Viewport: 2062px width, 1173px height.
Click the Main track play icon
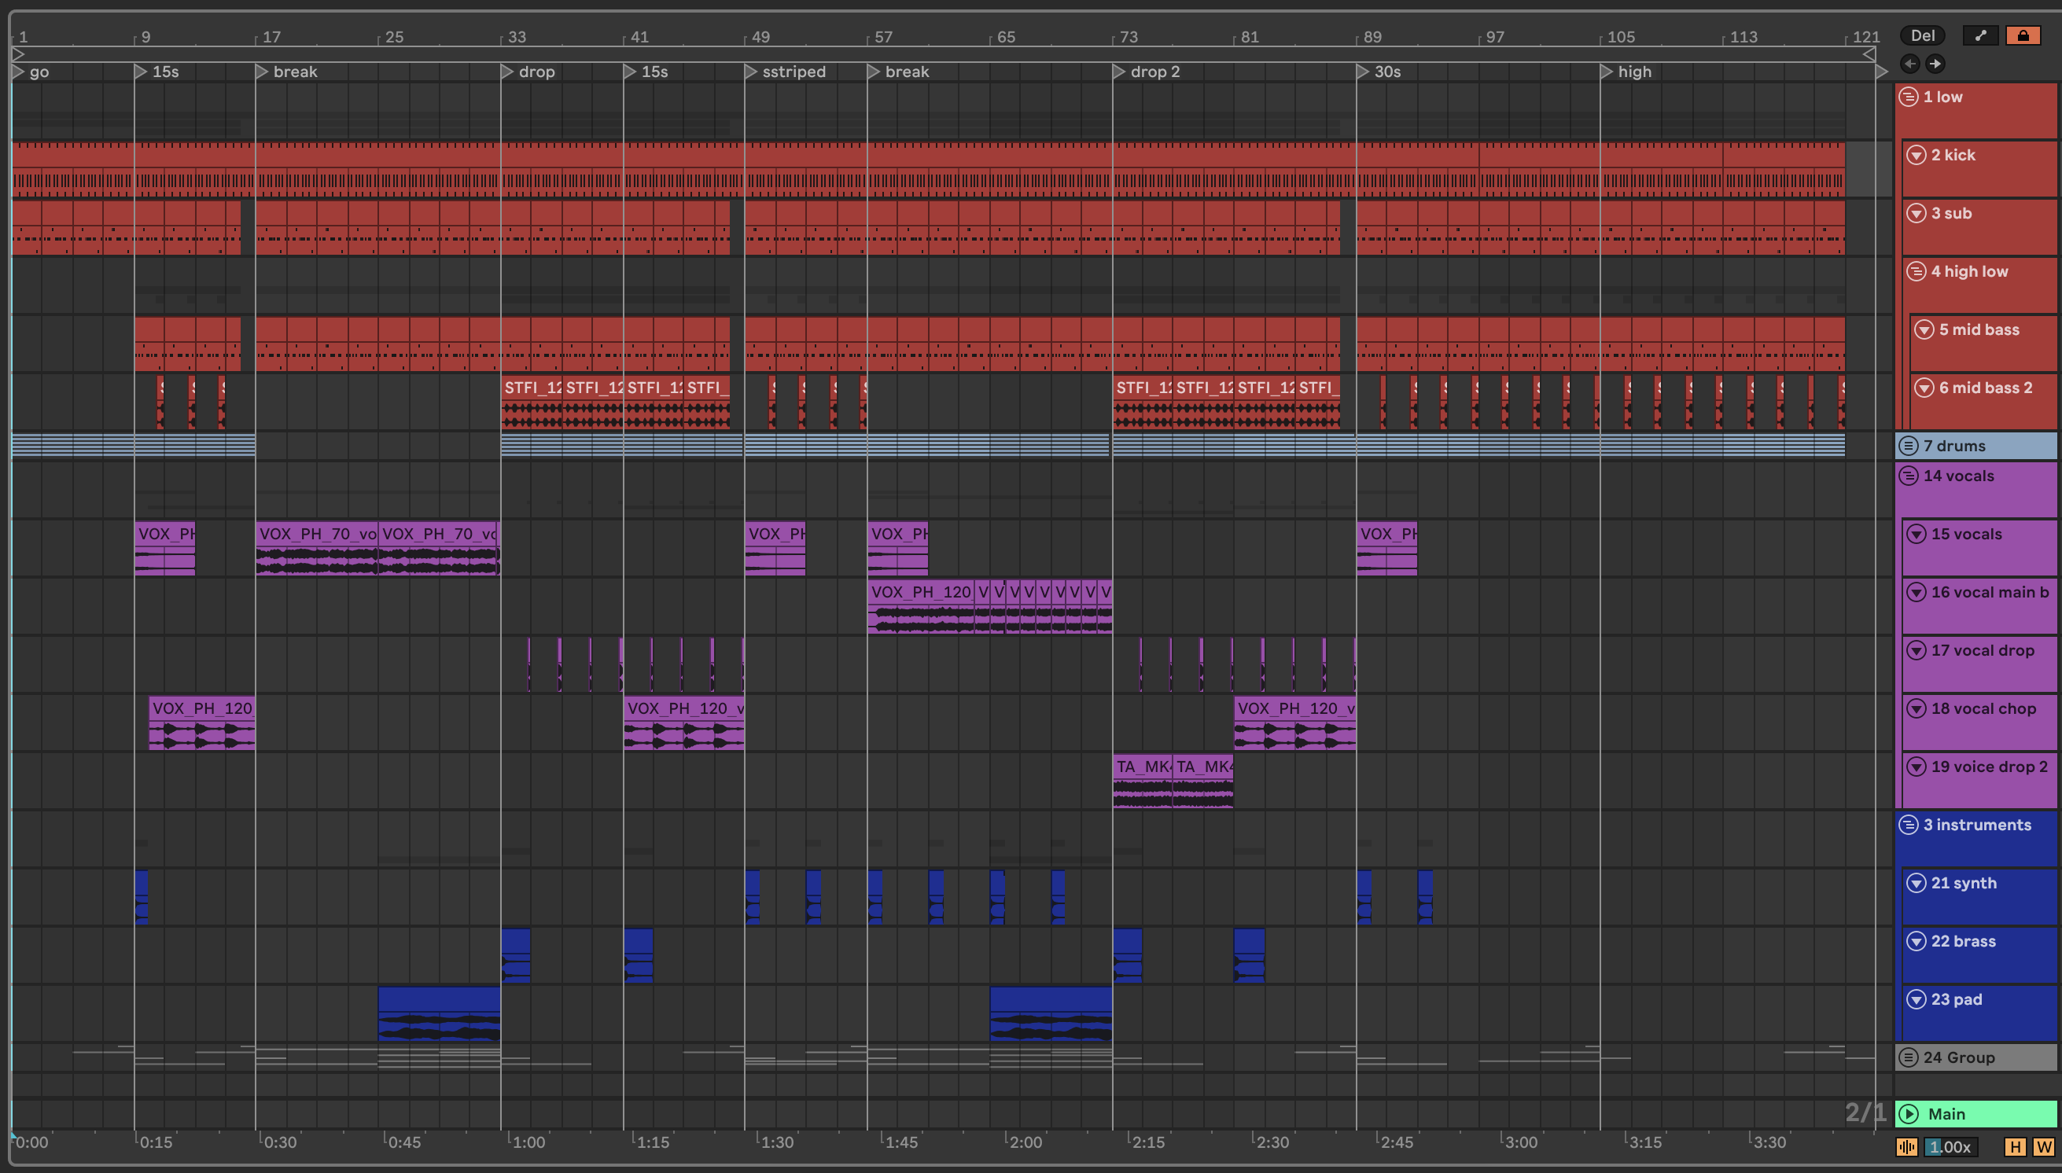pos(1908,1114)
